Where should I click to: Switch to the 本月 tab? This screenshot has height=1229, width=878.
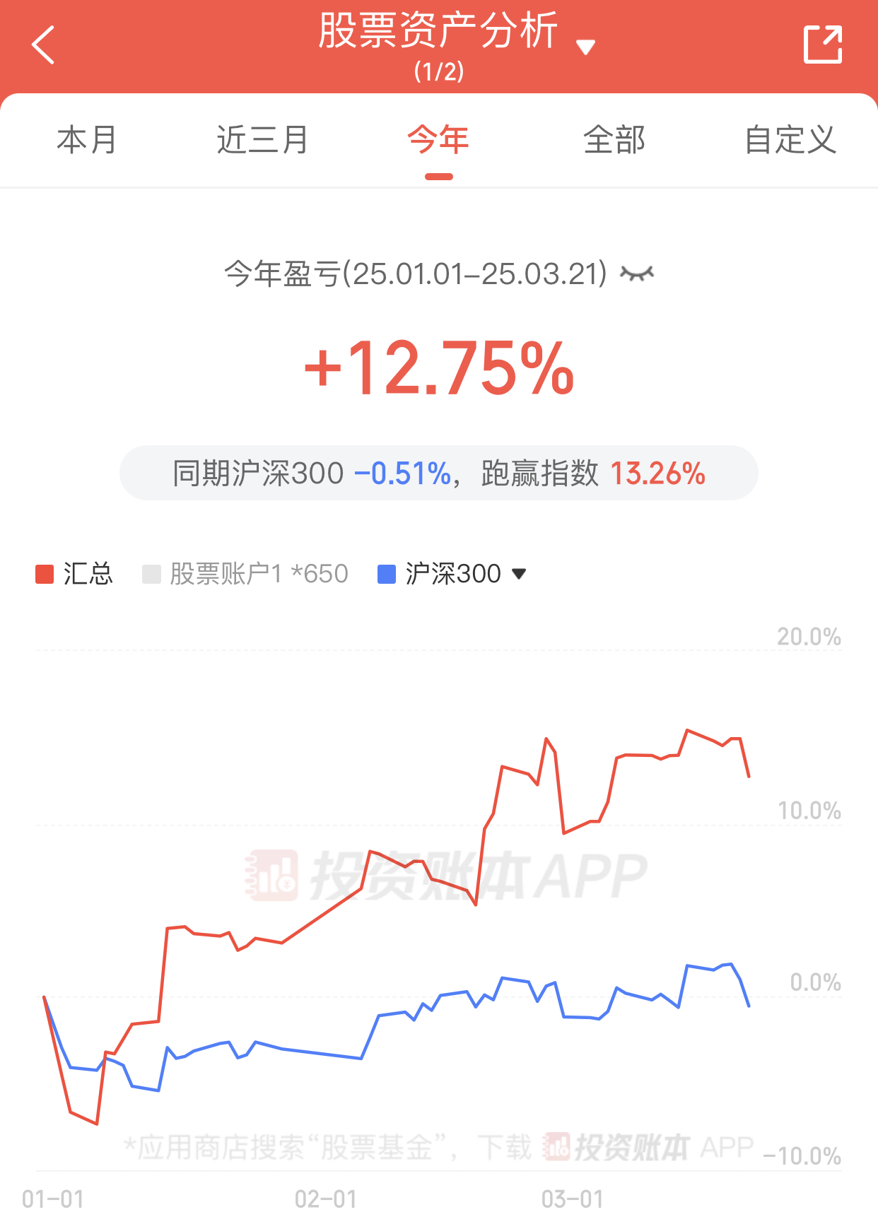tap(86, 140)
